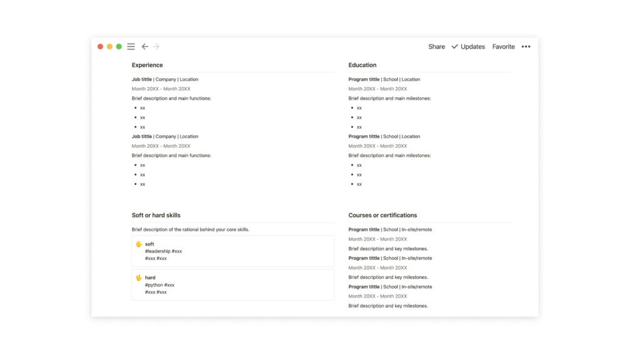Open the sidebar hamburger menu

click(x=131, y=46)
